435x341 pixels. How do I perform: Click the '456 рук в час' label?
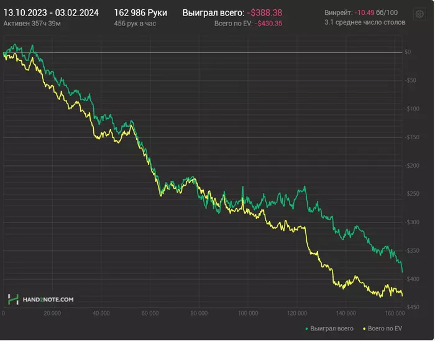tap(135, 23)
